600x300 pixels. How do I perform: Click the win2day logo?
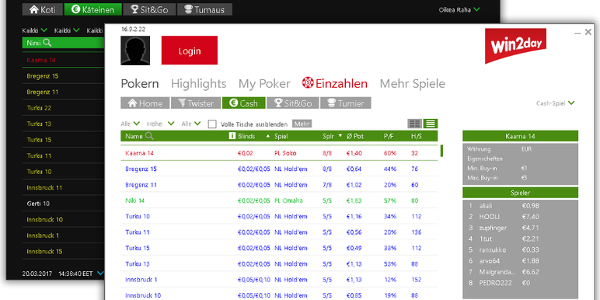515,46
